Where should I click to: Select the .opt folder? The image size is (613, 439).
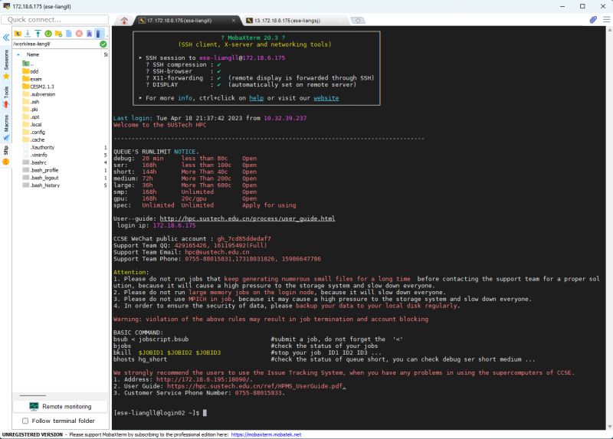coord(31,117)
